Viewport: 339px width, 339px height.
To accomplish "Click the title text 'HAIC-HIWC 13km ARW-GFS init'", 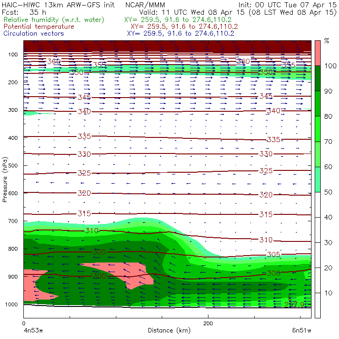I will (58, 5).
